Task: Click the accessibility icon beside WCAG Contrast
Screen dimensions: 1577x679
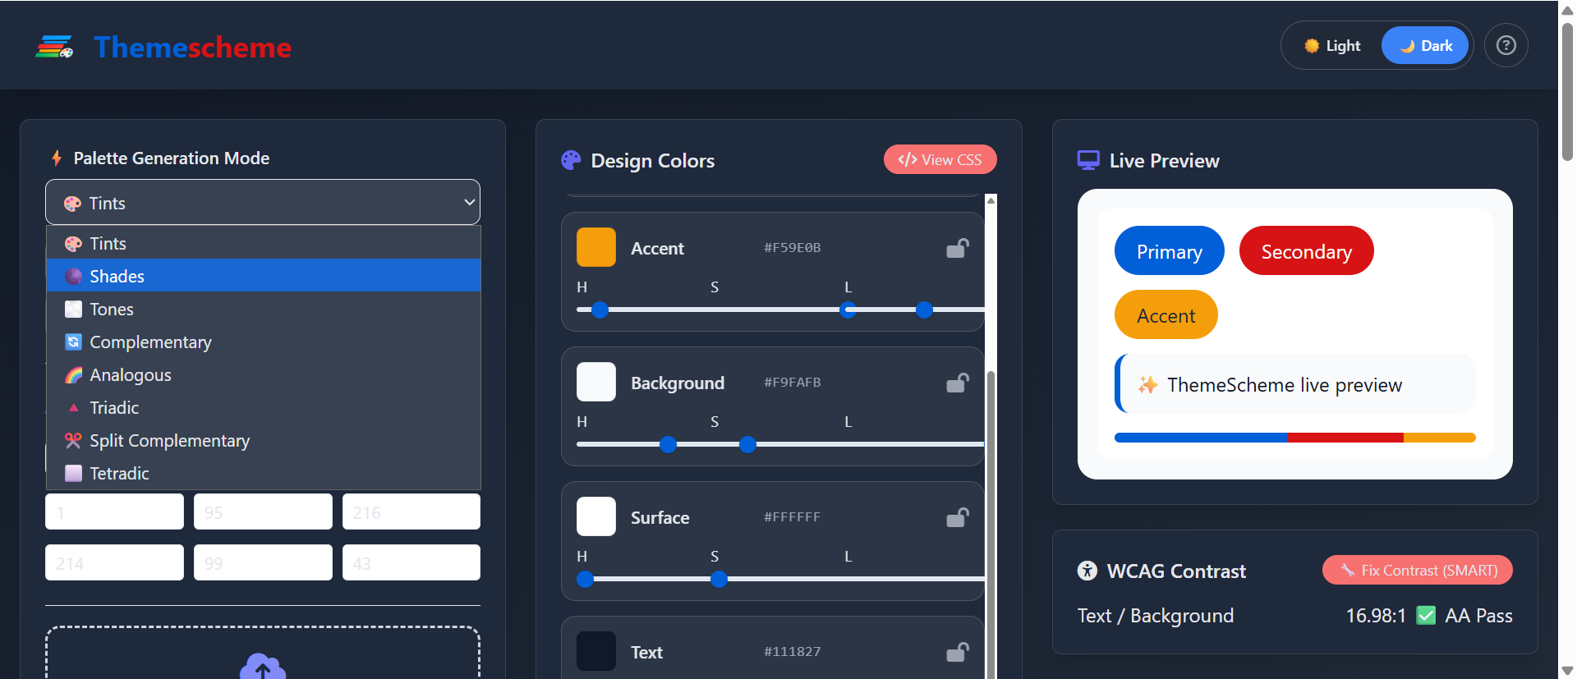Action: point(1087,571)
